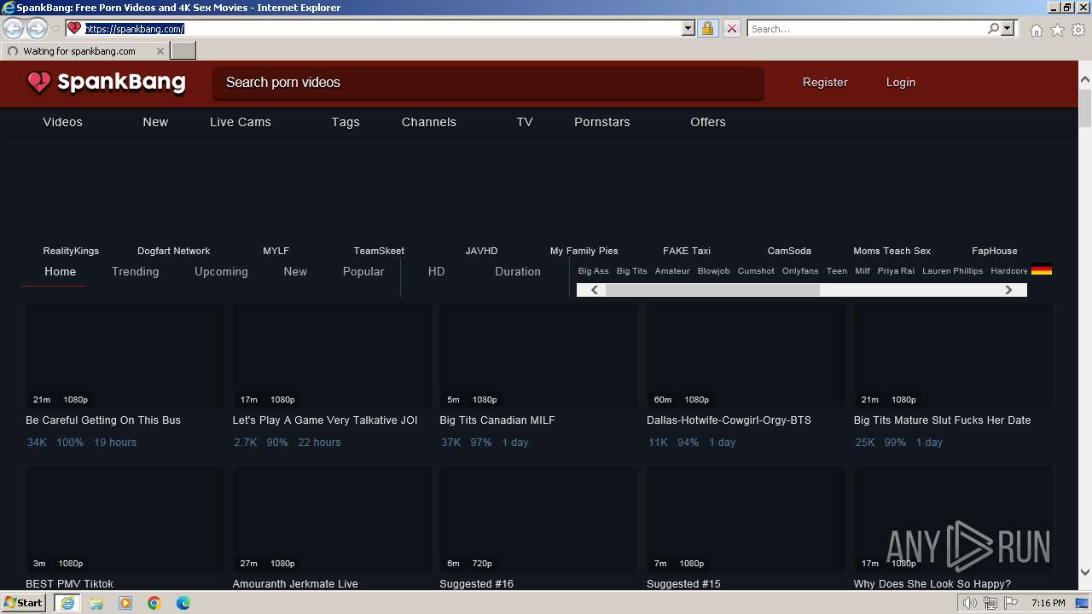Open the Live Cams navigation item

click(241, 122)
